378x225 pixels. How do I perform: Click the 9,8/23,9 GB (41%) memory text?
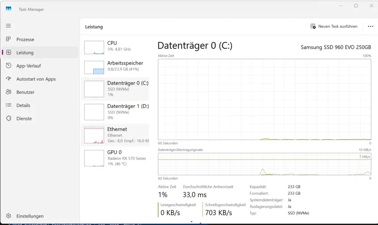[123, 69]
